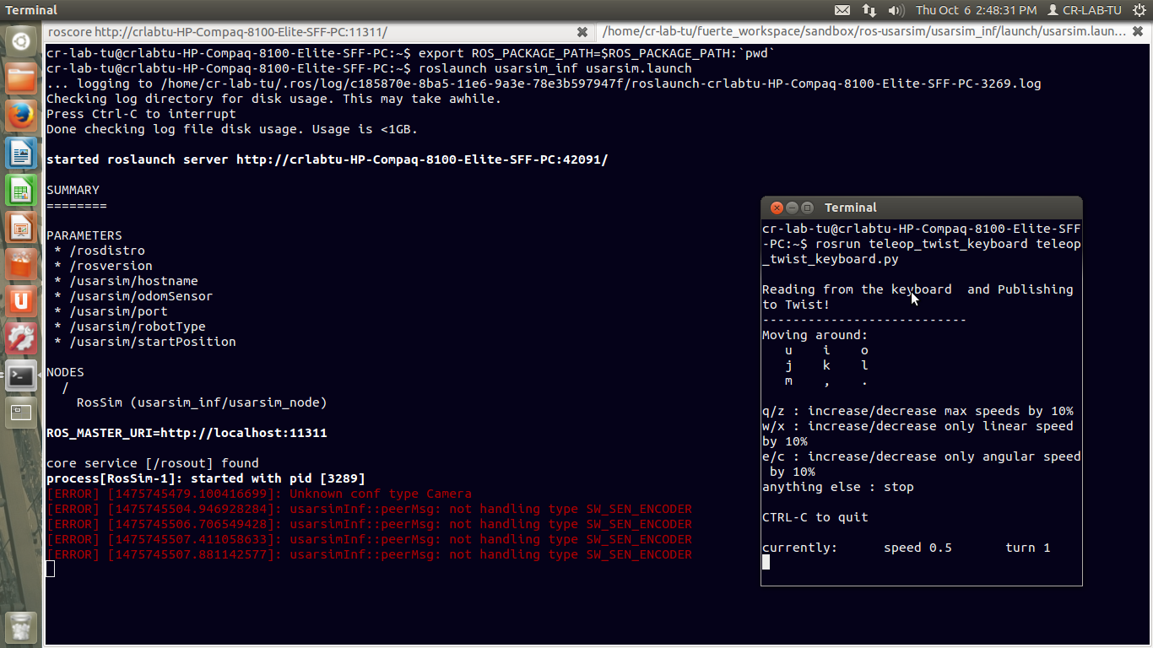Open the Files manager from launcher
This screenshot has width=1153, height=648.
coord(21,79)
